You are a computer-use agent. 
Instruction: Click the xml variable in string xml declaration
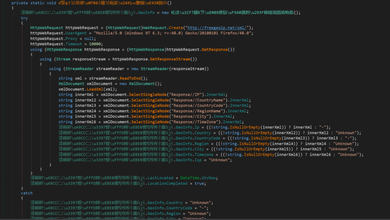pyautogui.click(x=78, y=78)
